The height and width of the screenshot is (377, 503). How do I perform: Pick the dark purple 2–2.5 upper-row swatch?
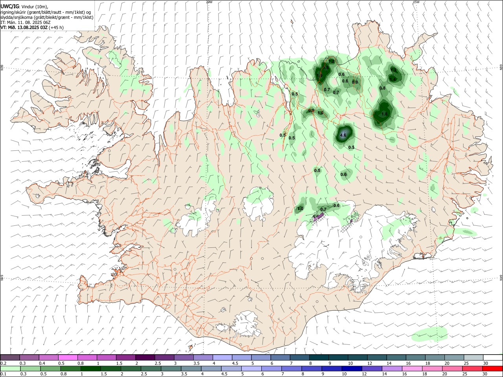tap(145, 358)
